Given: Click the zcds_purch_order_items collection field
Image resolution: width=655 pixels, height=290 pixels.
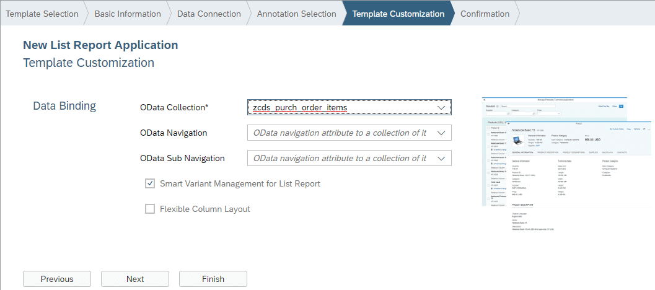Looking at the screenshot, I should [340, 108].
